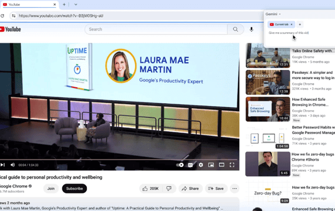Open Google Chrome channel name link
The image size is (335, 211).
[14, 186]
